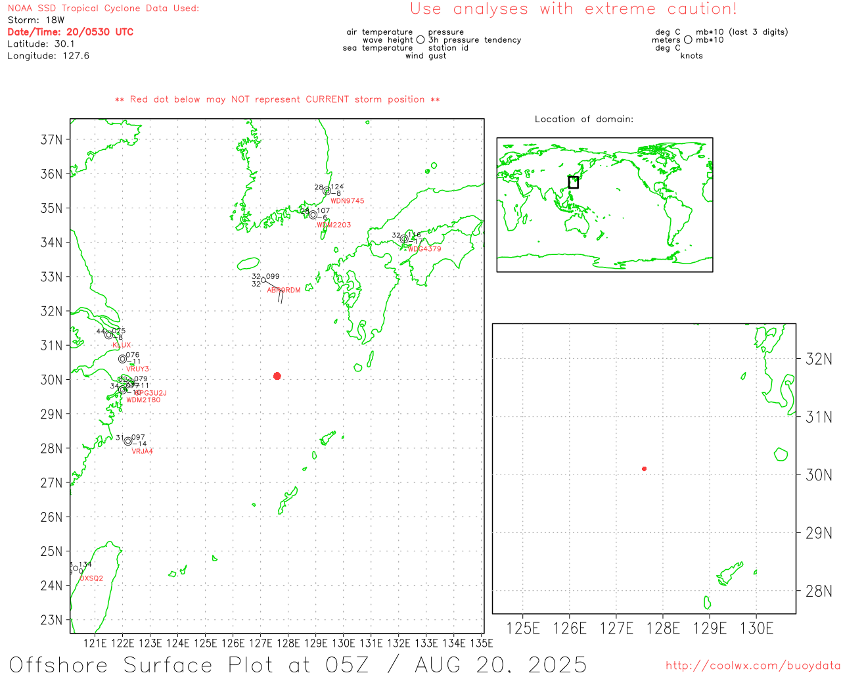
Task: Click the 'sea temperature' legend label
Action: coord(378,48)
